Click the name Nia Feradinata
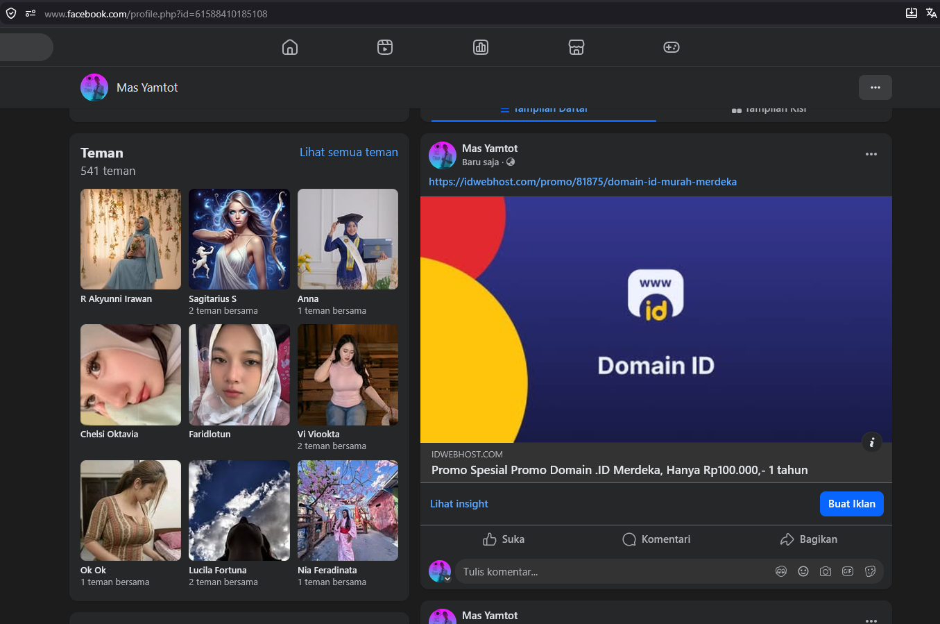Viewport: 940px width, 624px height. [327, 571]
